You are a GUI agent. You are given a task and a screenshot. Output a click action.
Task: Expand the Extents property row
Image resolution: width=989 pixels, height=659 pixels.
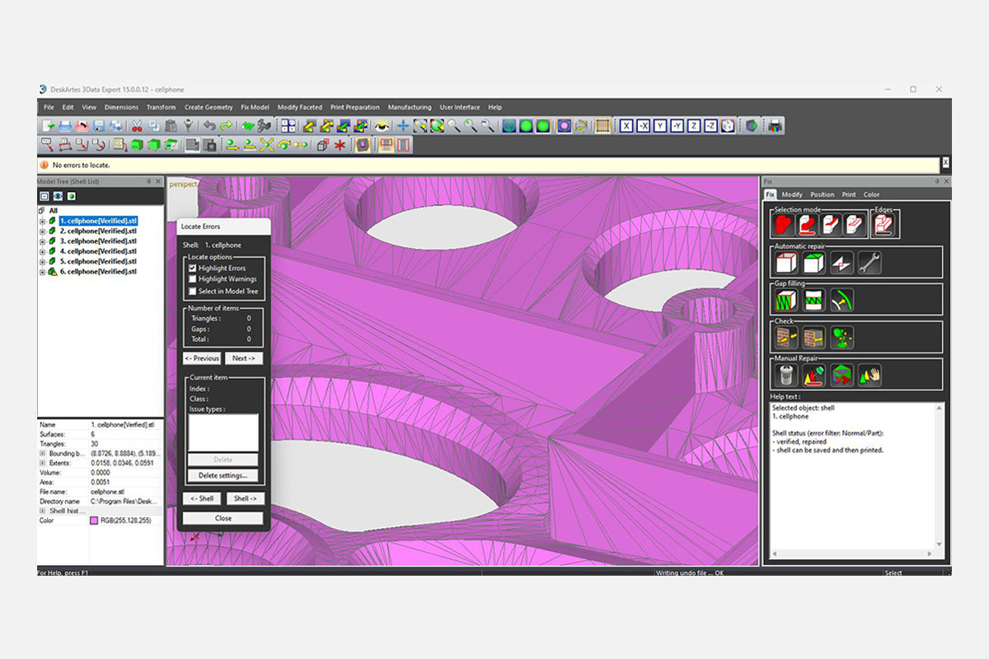(42, 463)
